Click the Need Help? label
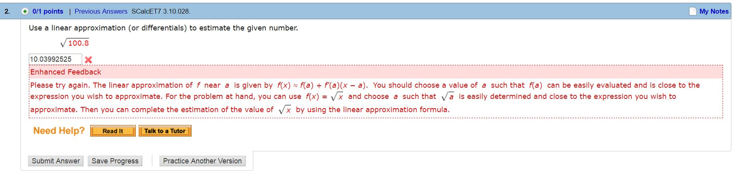 click(59, 131)
